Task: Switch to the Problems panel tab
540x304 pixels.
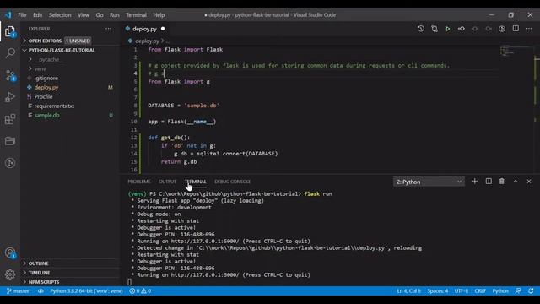Action: [x=139, y=182]
